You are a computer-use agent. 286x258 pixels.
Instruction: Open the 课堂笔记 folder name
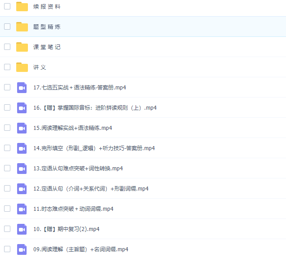click(47, 47)
